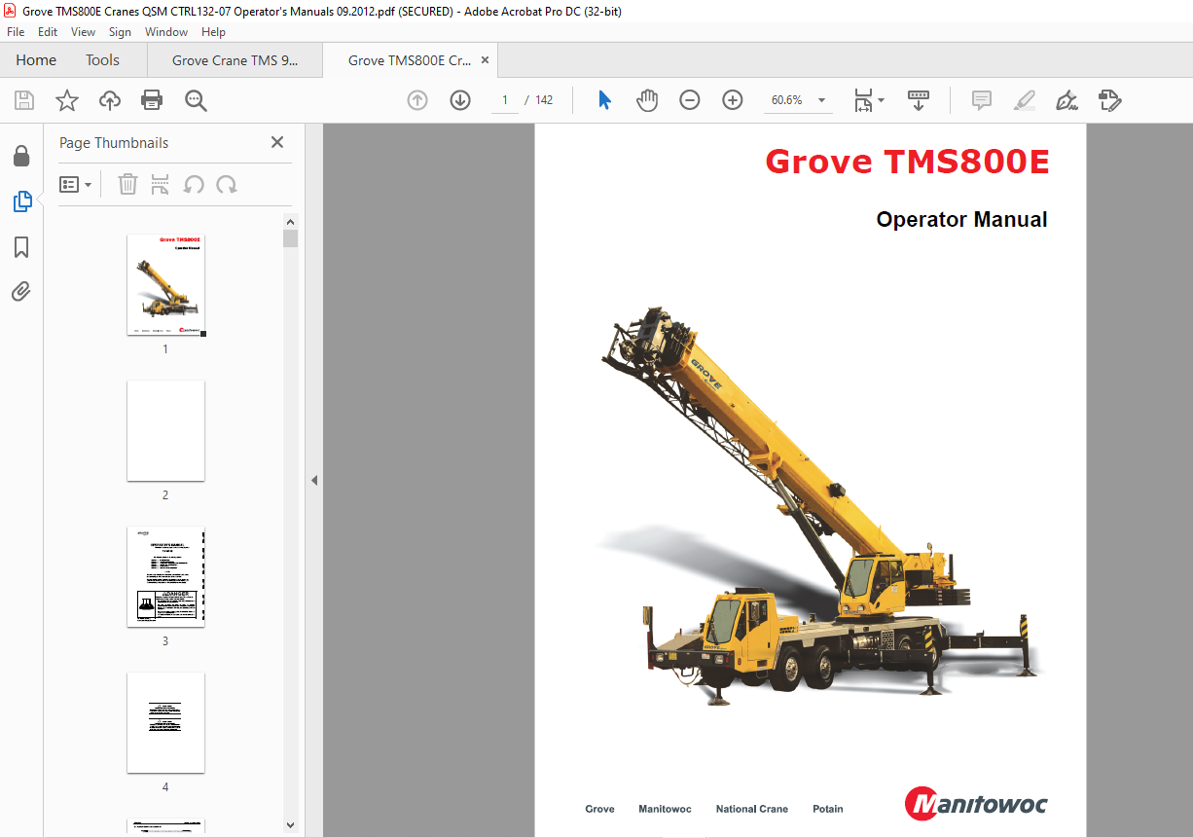Screen dimensions: 1193x838
Task: Click the Save file icon
Action: (x=24, y=100)
